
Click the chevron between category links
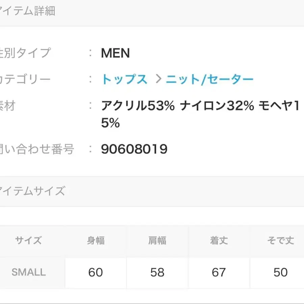click(157, 79)
